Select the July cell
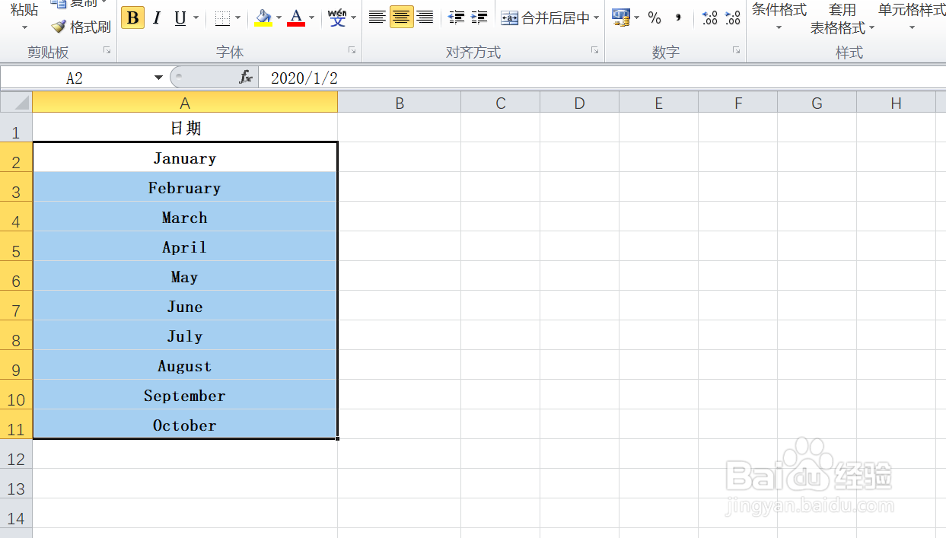Viewport: 946px width, 538px height. click(185, 336)
